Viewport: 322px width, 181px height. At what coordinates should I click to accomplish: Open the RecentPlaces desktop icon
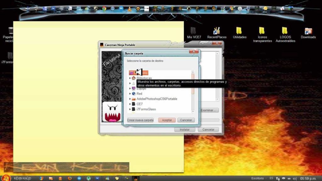[x=216, y=30]
